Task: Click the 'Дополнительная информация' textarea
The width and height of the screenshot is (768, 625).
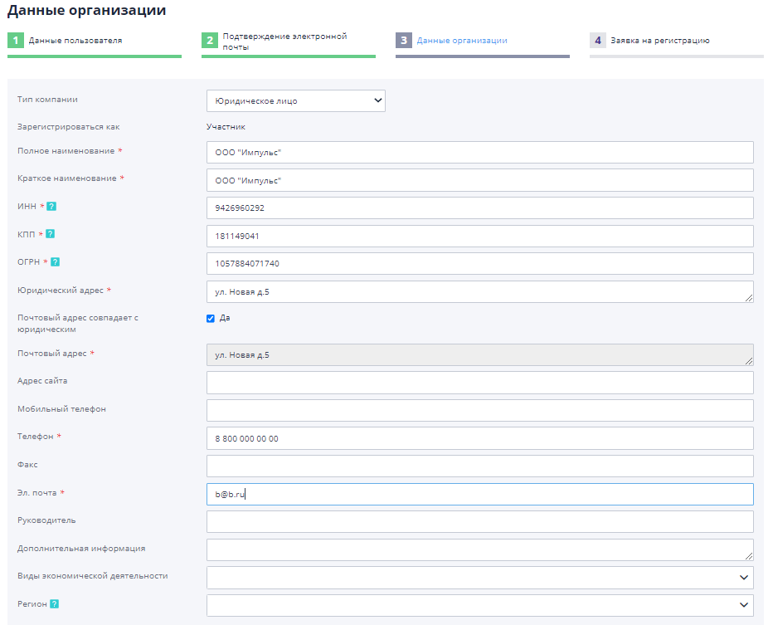Action: pos(479,548)
